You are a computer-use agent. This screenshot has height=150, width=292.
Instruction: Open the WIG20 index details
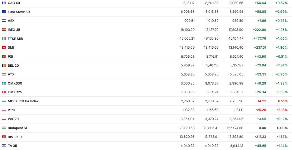click(x=13, y=119)
